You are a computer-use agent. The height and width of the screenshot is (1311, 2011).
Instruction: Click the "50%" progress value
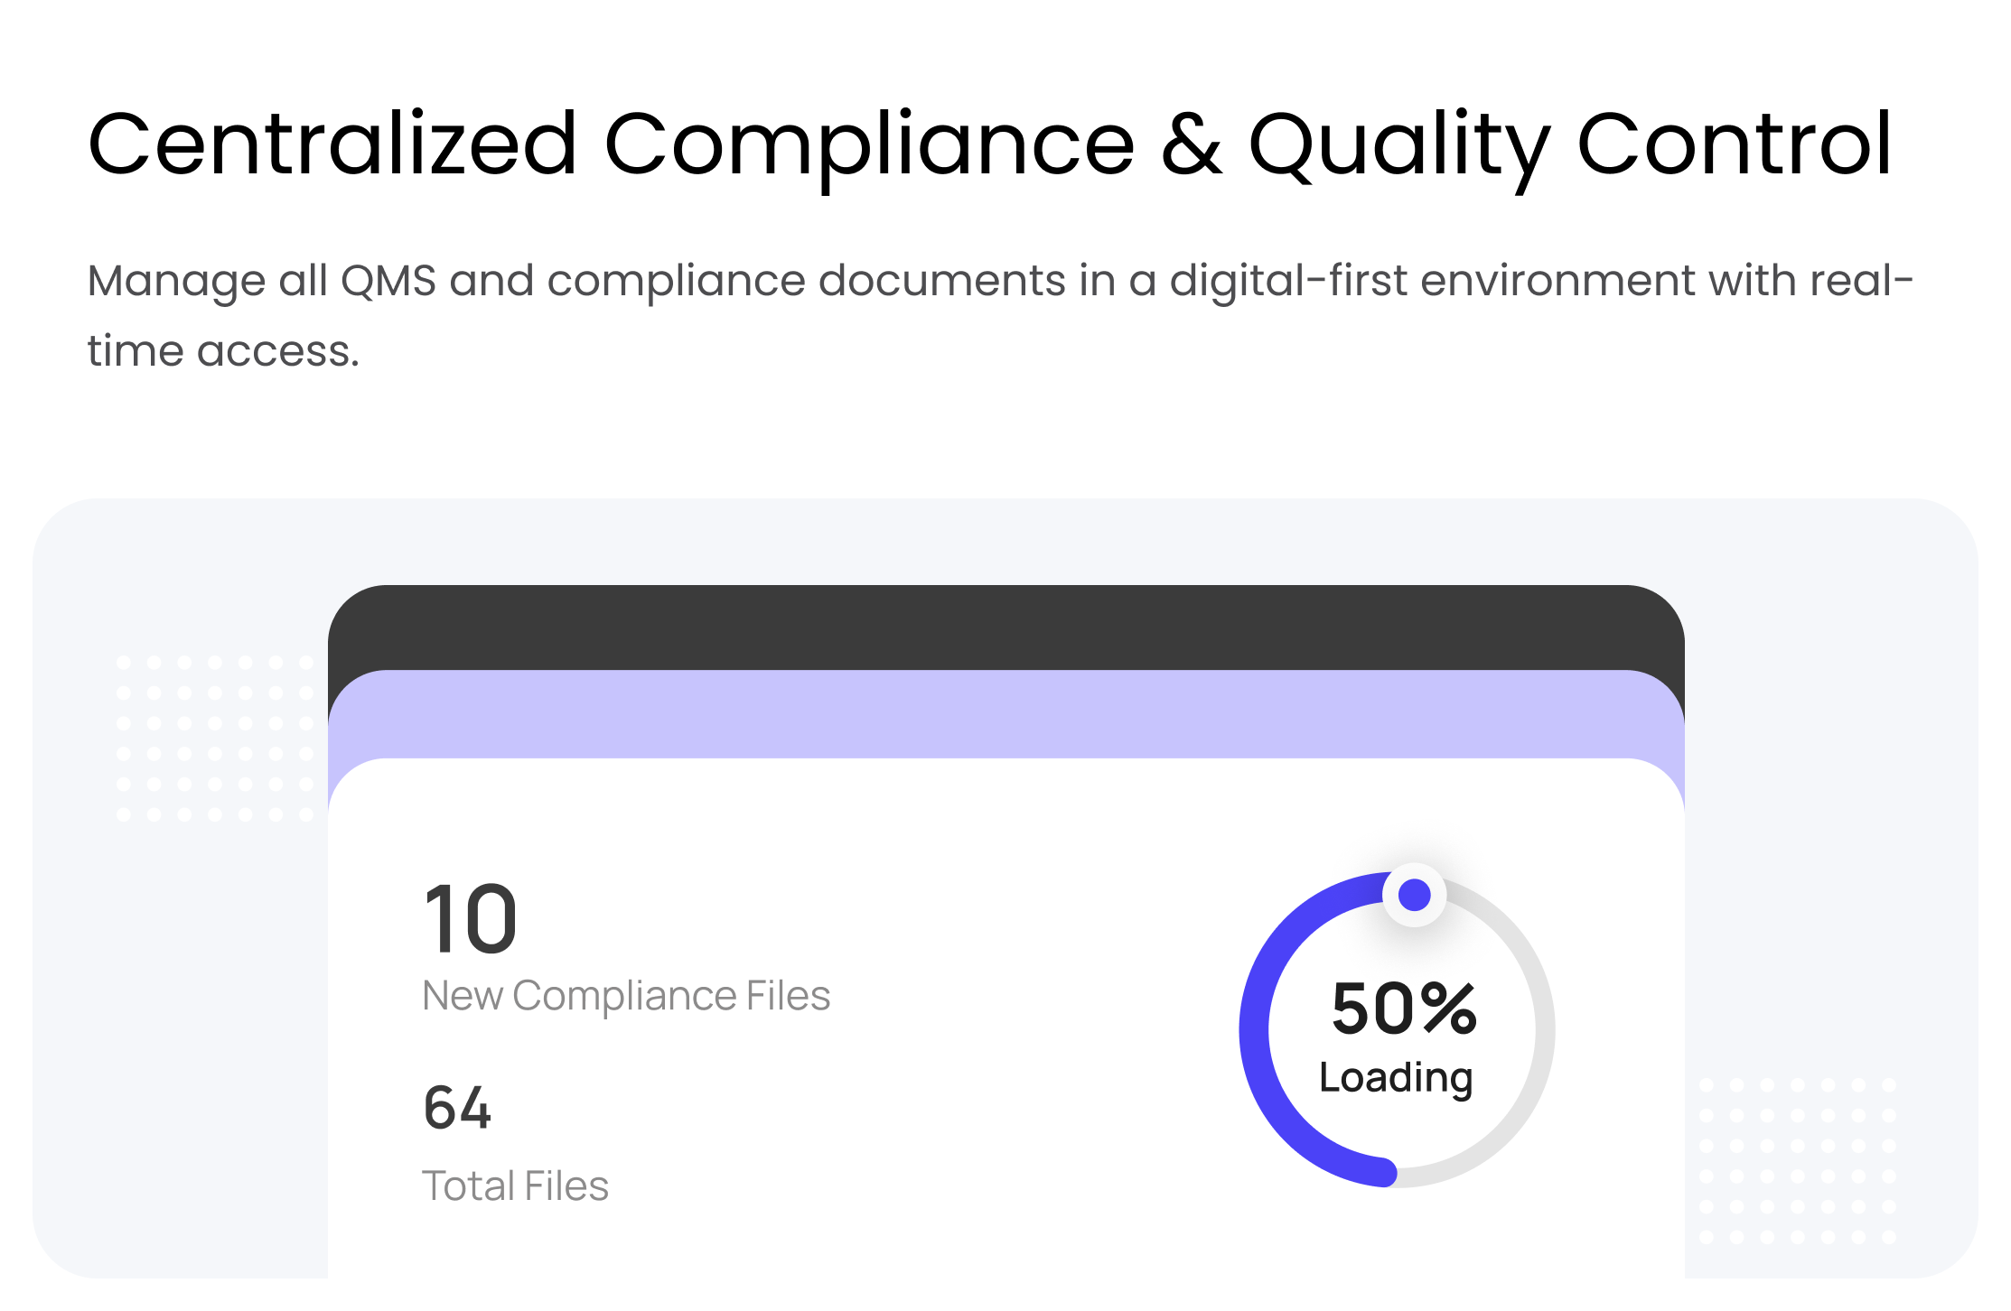click(1404, 1009)
